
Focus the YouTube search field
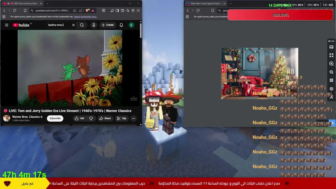pyautogui.click(x=58, y=25)
